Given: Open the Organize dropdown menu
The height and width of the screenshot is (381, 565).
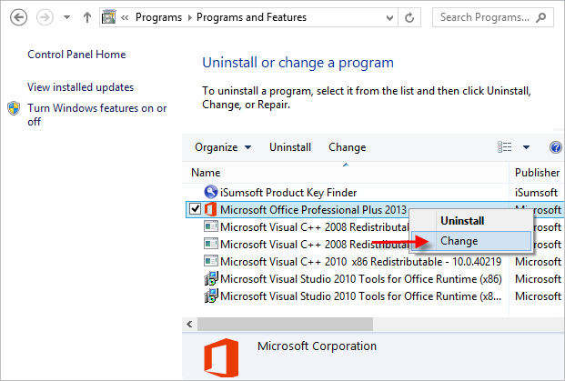Looking at the screenshot, I should pyautogui.click(x=223, y=147).
